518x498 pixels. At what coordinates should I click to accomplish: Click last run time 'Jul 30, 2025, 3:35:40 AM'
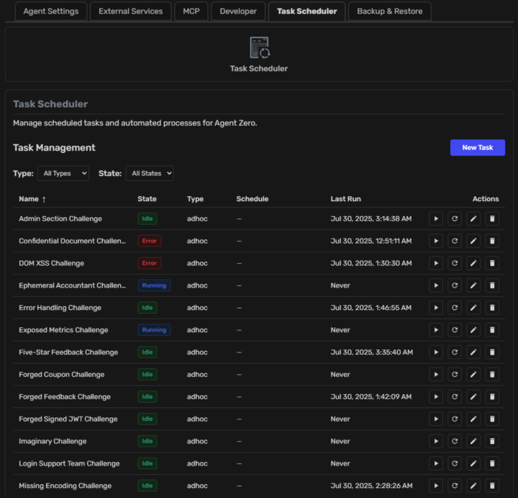pos(372,352)
